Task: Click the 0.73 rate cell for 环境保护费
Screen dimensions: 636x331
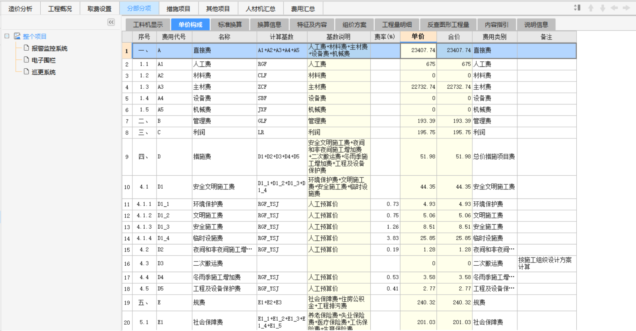Action: coord(385,204)
